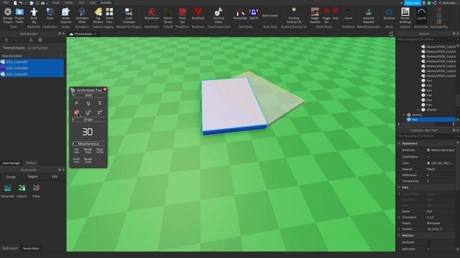The width and height of the screenshot is (460, 258).
Task: Open the Skyboxes plugin
Action: 390,14
